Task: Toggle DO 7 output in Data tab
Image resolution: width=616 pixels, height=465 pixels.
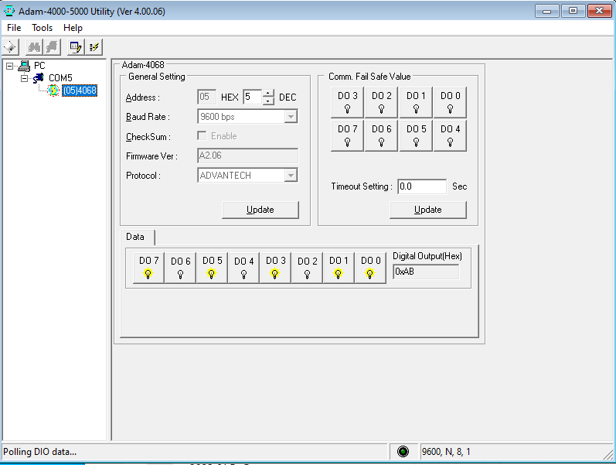Action: tap(148, 268)
